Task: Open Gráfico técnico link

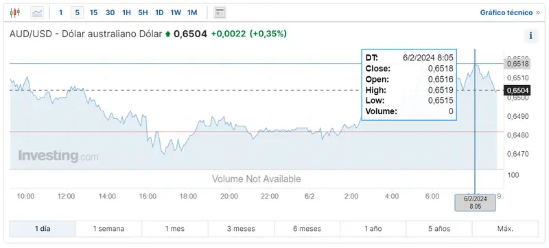Action: click(x=506, y=13)
